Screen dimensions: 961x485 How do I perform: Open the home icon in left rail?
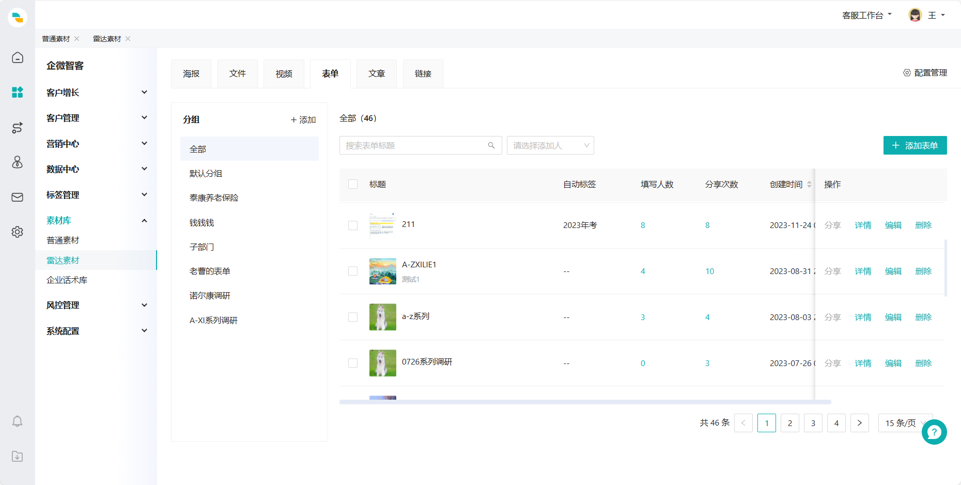click(x=18, y=57)
